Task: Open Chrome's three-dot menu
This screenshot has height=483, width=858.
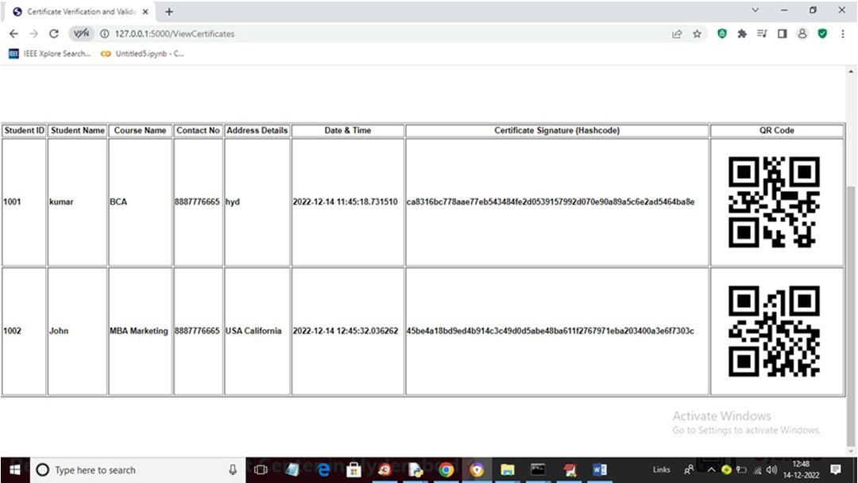Action: [x=843, y=34]
